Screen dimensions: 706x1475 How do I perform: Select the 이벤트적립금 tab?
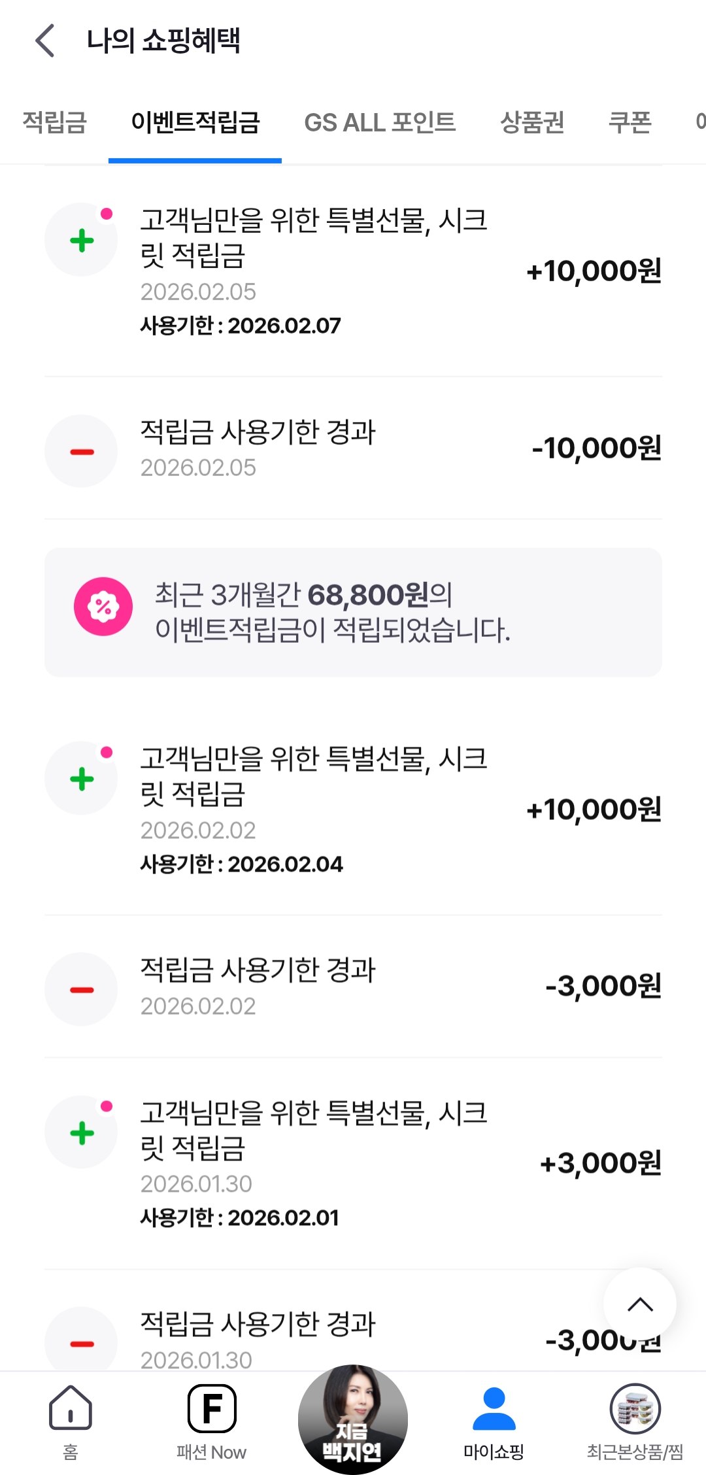195,122
